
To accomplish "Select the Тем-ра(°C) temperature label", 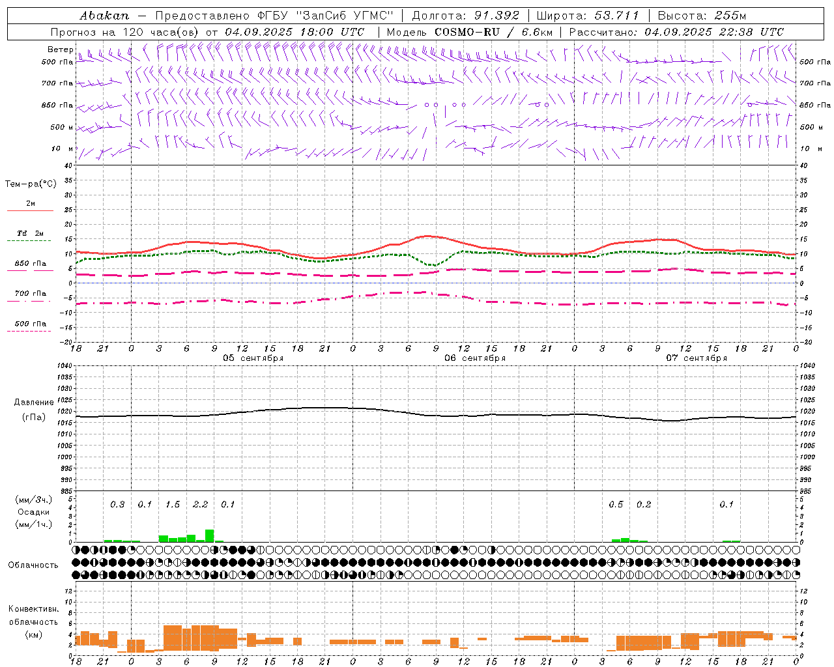I will tap(31, 184).
